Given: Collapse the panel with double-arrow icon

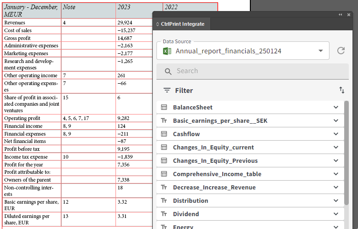Looking at the screenshot, I should [341, 15].
